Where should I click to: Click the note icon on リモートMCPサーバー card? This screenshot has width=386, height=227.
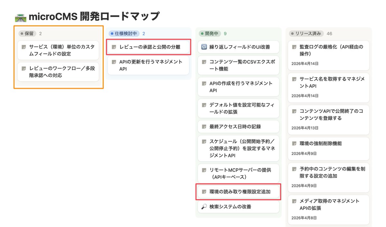204,170
